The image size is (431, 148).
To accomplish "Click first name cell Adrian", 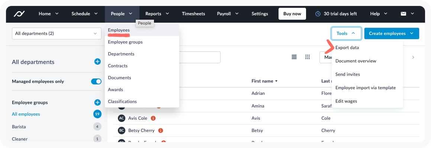I will point(258,93).
